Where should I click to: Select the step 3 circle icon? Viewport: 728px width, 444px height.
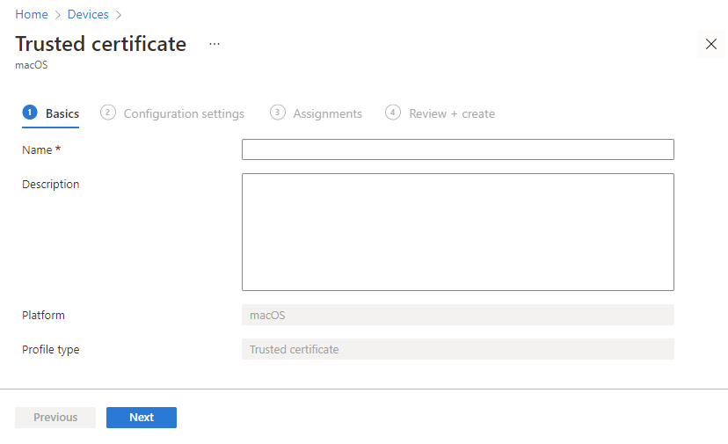point(278,113)
